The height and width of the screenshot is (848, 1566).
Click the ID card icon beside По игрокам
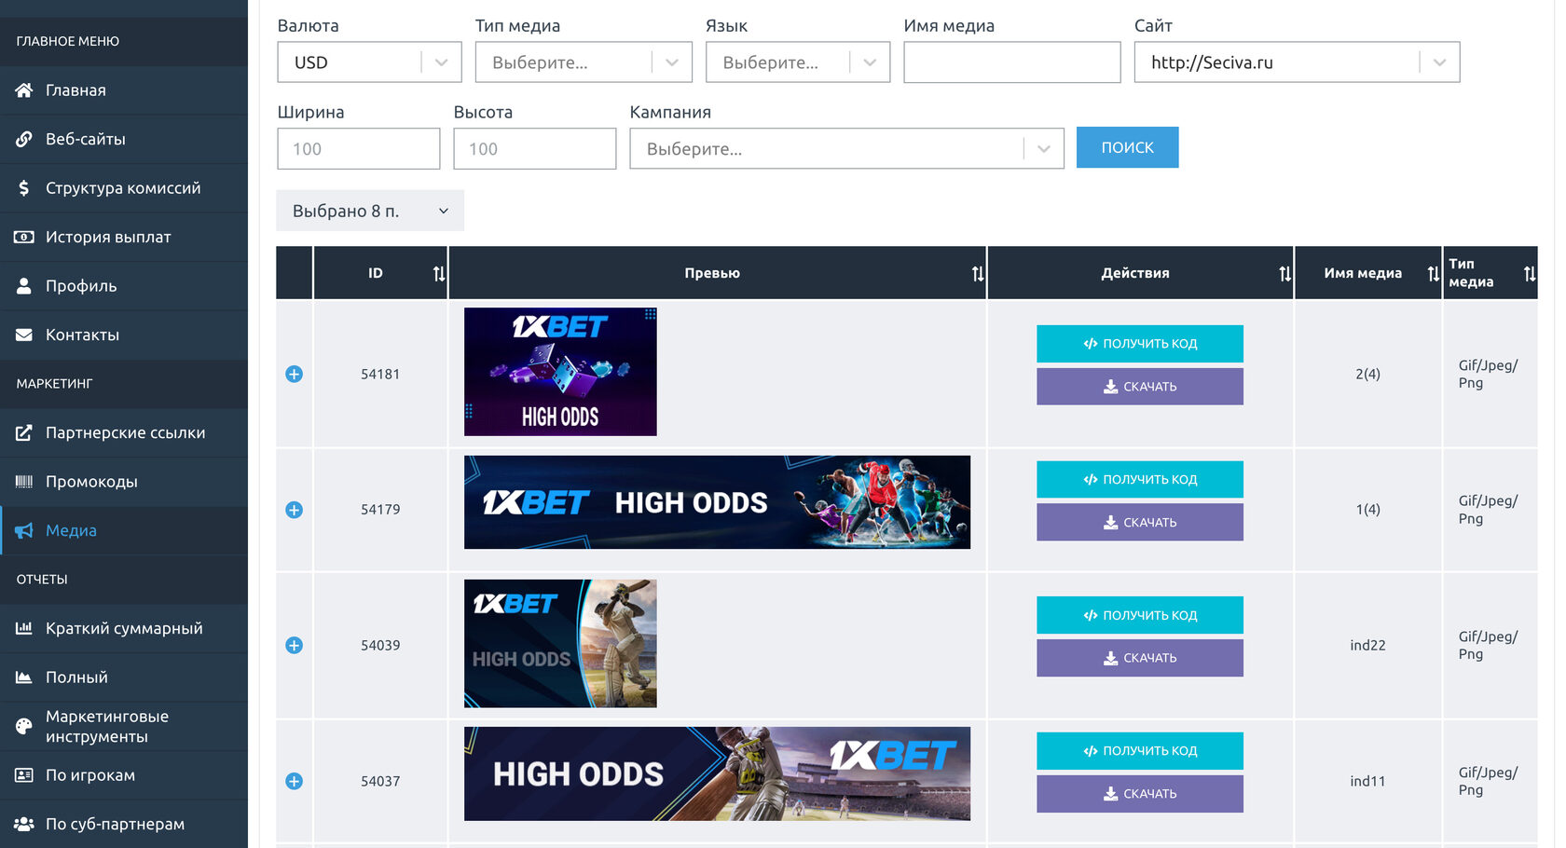(x=24, y=775)
